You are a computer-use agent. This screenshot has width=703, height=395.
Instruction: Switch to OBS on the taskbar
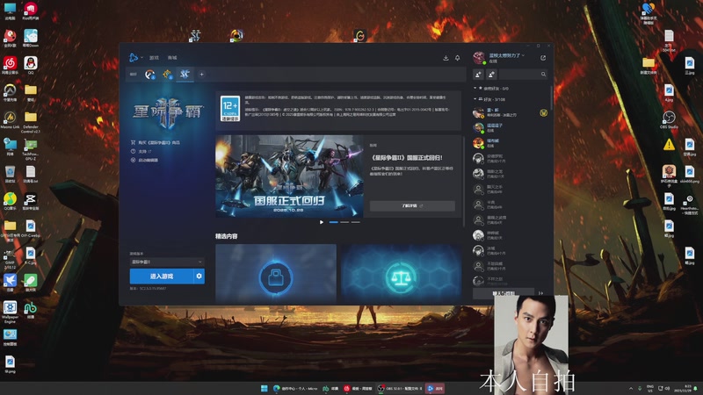click(x=401, y=388)
